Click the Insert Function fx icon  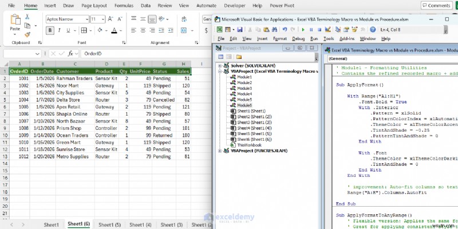[x=70, y=54]
